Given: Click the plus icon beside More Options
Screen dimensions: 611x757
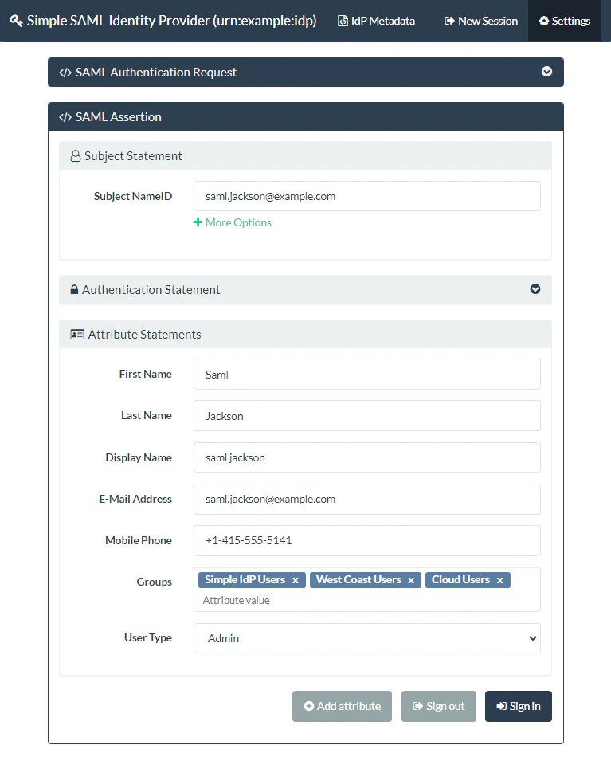Looking at the screenshot, I should point(198,222).
